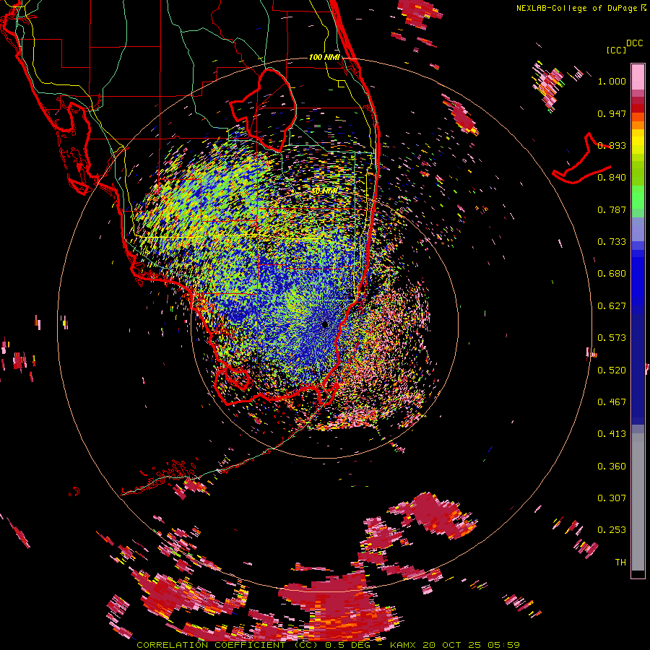Click the light pink top of the color bar
The height and width of the screenshot is (650, 650).
[638, 77]
